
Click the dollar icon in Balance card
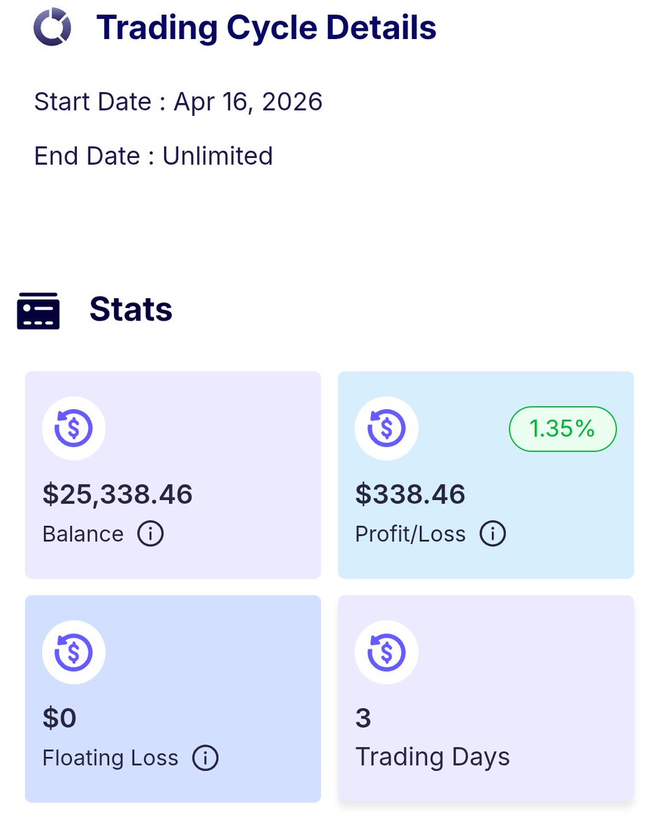pyautogui.click(x=73, y=428)
